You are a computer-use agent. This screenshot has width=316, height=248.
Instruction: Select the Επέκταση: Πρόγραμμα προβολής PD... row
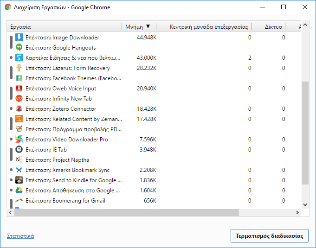(154, 129)
